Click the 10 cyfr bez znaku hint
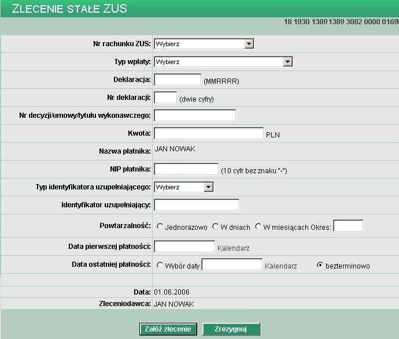The image size is (399, 339). 254,171
